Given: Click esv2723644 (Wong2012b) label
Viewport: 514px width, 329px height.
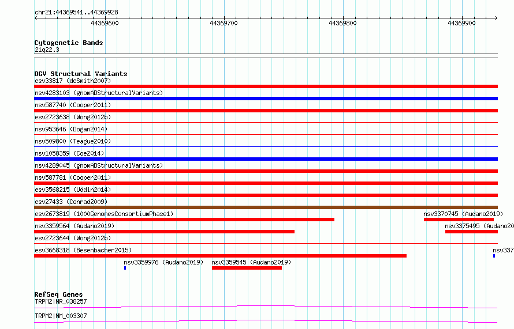Looking at the screenshot, I should (x=73, y=238).
